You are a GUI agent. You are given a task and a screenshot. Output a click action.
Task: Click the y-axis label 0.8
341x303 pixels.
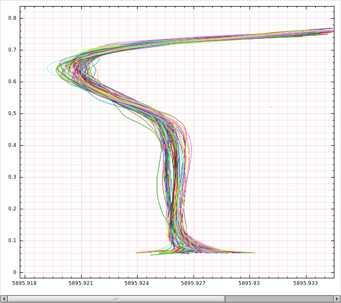click(x=13, y=18)
